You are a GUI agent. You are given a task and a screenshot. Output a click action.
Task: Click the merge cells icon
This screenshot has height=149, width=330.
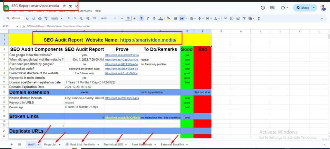point(182,18)
